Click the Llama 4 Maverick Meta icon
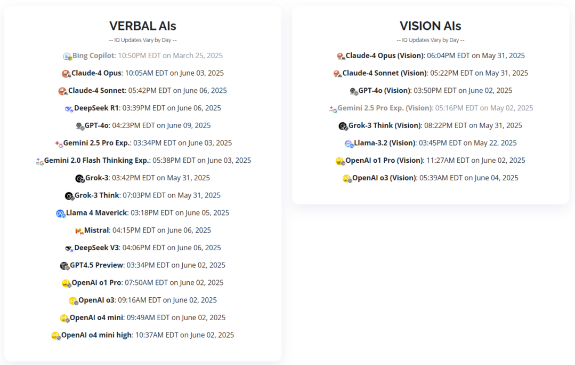This screenshot has width=575, height=365. 61,213
